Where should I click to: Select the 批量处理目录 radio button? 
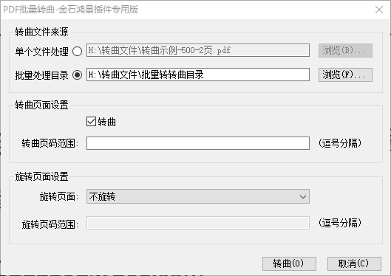click(78, 75)
